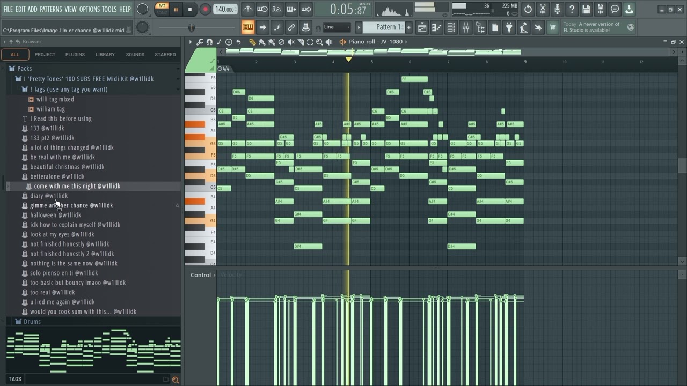687x386 pixels.
Task: Open the news chat bubble icon
Action: 615,9
